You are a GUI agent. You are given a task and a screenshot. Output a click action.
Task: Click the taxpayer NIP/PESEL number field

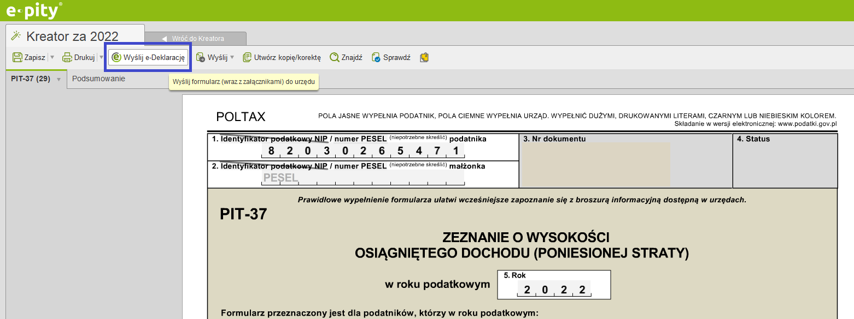click(363, 151)
